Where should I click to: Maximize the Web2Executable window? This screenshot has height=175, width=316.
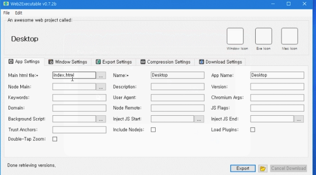pyautogui.click(x=289, y=4)
